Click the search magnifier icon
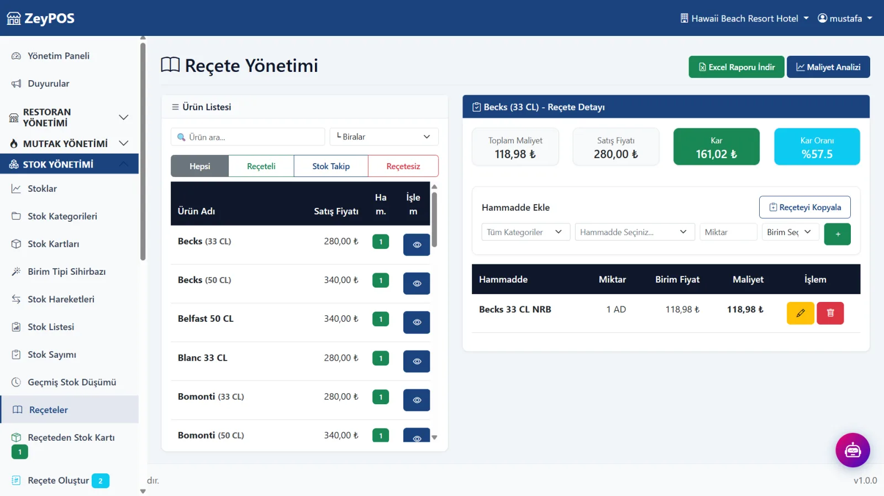This screenshot has width=884, height=496. [x=181, y=137]
